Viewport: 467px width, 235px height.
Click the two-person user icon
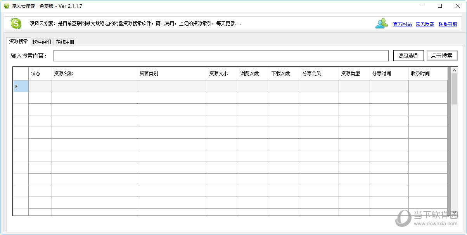pyautogui.click(x=381, y=23)
